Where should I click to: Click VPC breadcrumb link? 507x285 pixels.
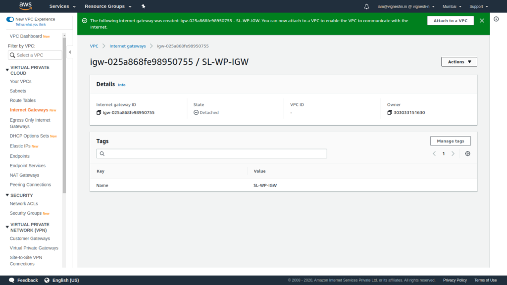click(94, 46)
